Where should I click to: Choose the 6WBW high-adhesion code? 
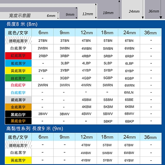click(129, 153)
